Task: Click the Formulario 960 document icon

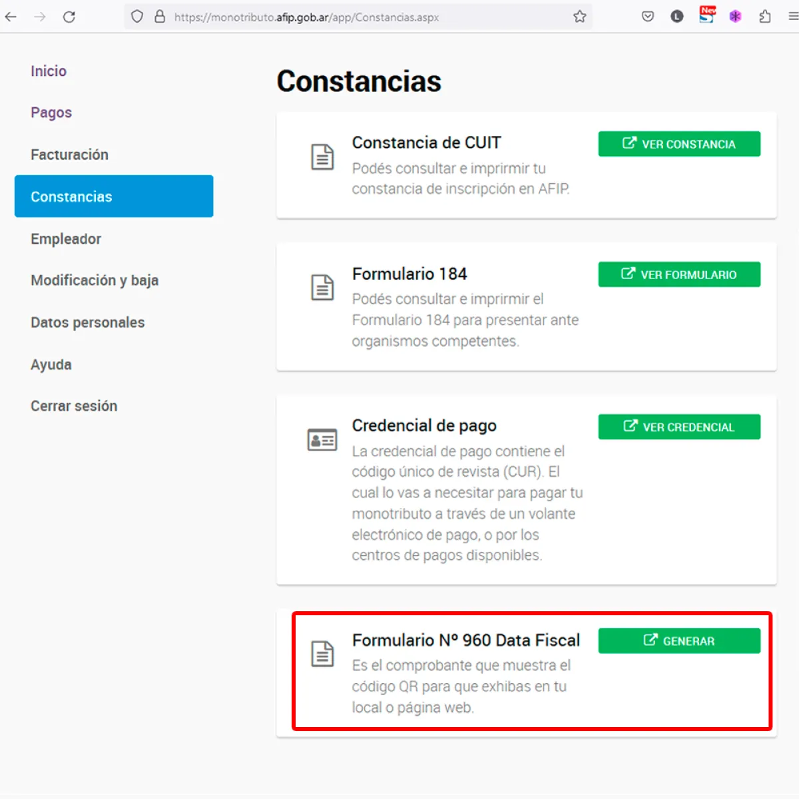Action: [322, 654]
